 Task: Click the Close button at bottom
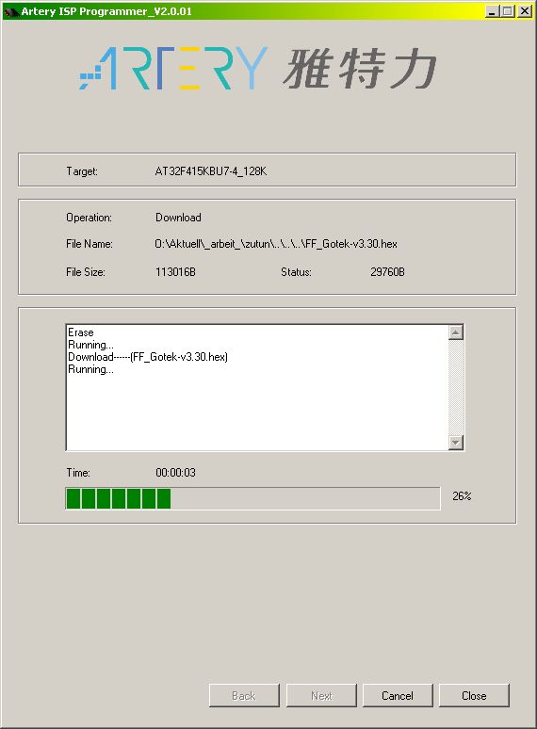click(474, 695)
